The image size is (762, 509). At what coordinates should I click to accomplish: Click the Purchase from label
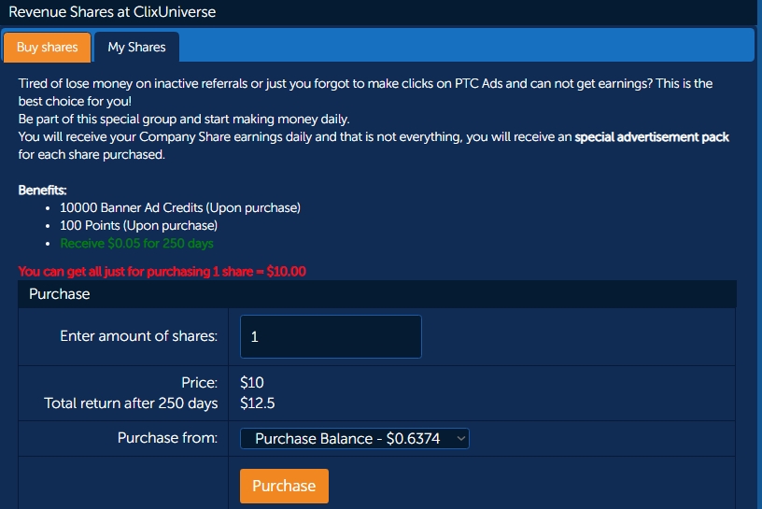[167, 438]
